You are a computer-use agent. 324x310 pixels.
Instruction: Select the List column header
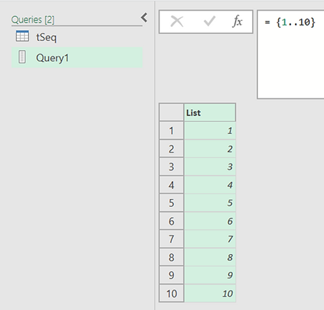pyautogui.click(x=210, y=112)
